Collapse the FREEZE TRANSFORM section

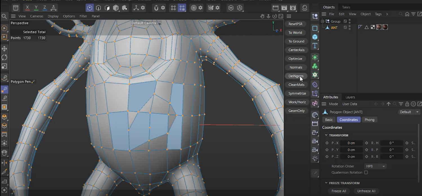pos(326,183)
